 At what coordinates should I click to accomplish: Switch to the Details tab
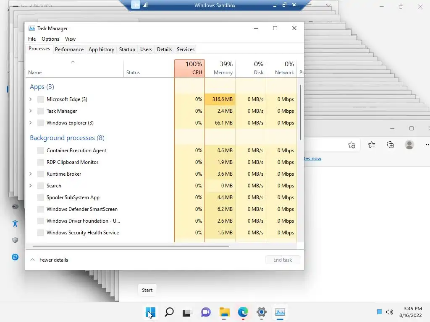164,49
